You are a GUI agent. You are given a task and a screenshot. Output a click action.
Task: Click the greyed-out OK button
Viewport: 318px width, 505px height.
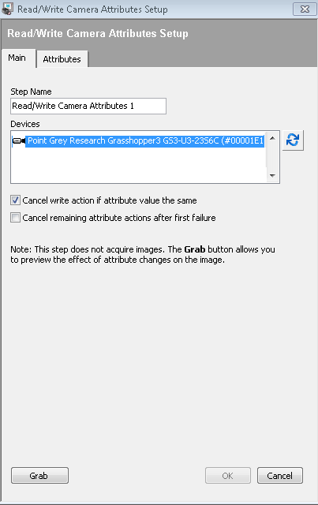coord(228,475)
